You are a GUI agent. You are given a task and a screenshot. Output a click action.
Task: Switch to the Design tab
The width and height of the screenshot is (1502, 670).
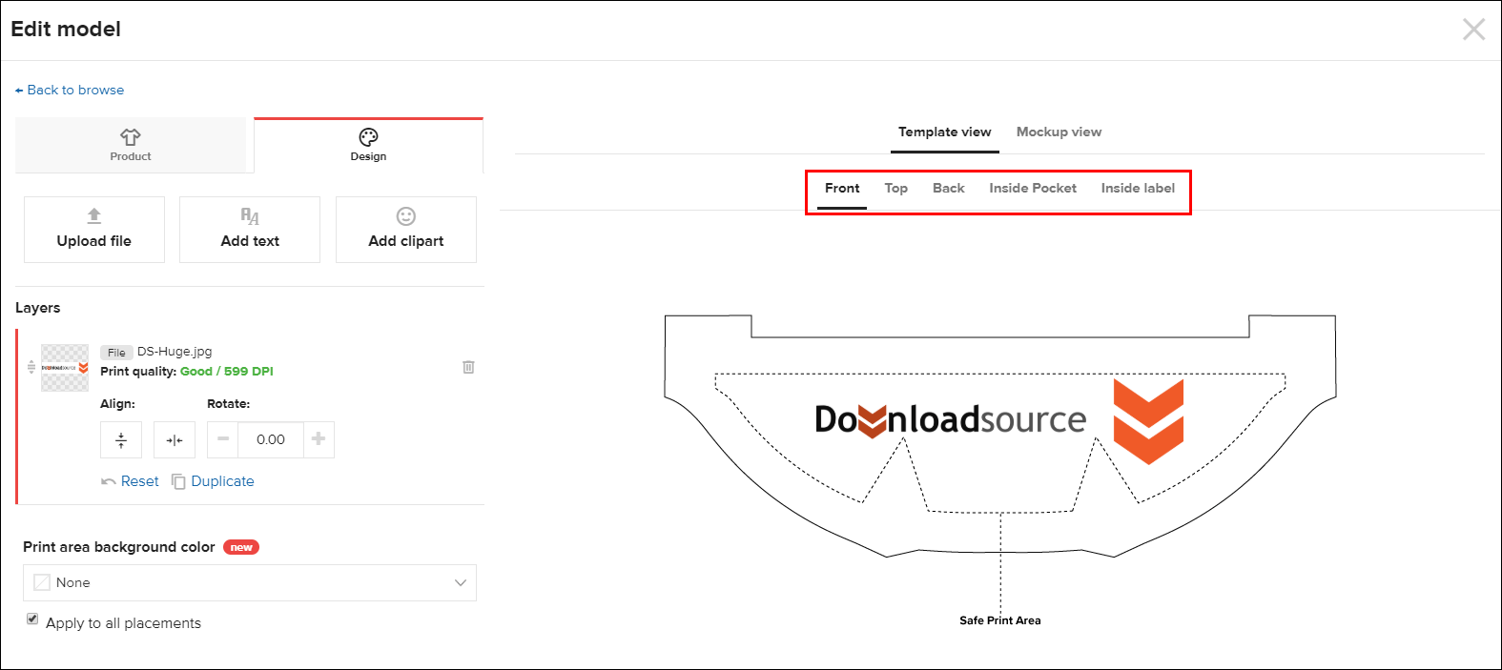coord(368,145)
